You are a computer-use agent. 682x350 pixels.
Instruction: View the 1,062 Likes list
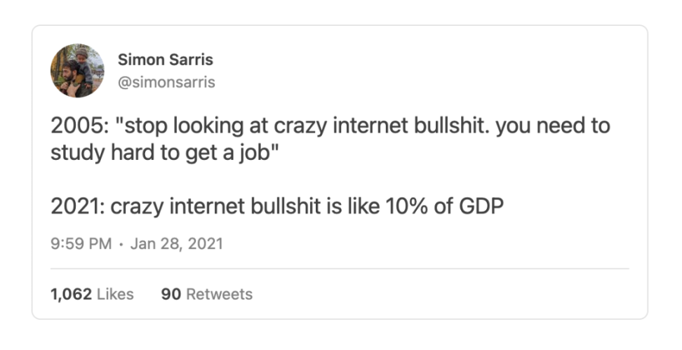click(x=92, y=294)
